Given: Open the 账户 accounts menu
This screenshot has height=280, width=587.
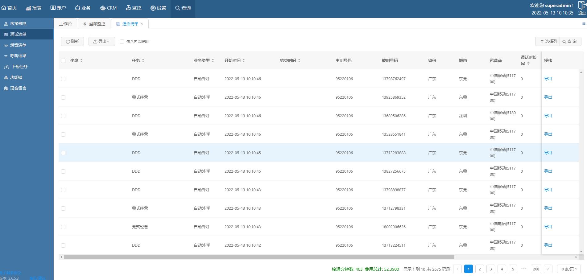Looking at the screenshot, I should (58, 8).
